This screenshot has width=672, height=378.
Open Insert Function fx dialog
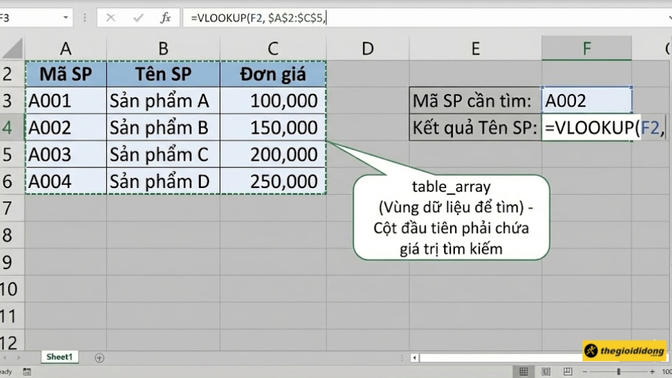[x=165, y=17]
